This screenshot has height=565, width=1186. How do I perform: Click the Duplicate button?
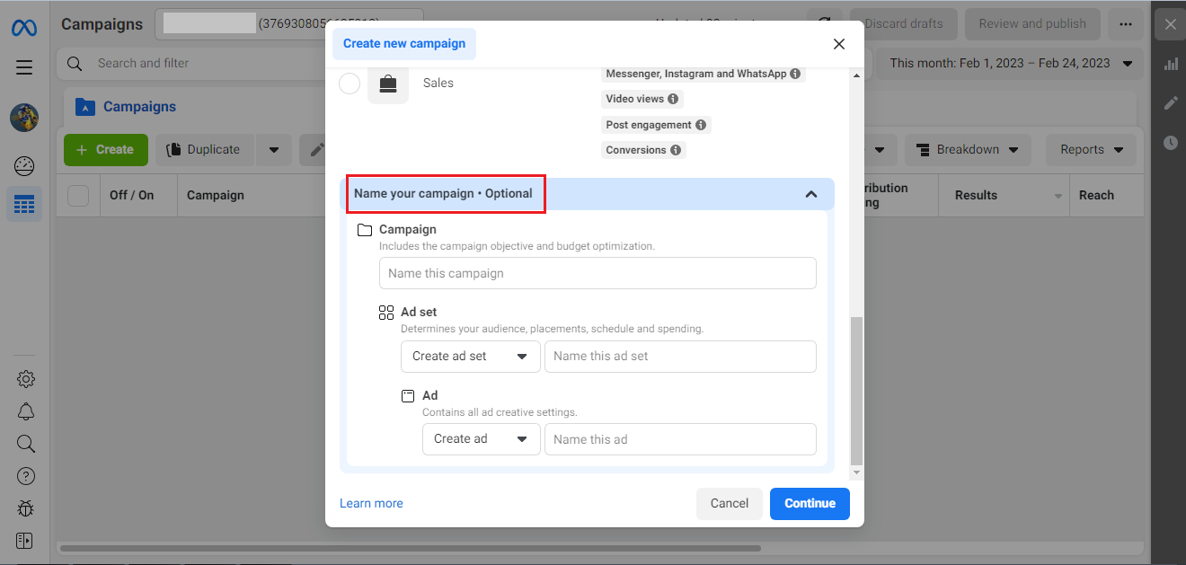pos(205,150)
